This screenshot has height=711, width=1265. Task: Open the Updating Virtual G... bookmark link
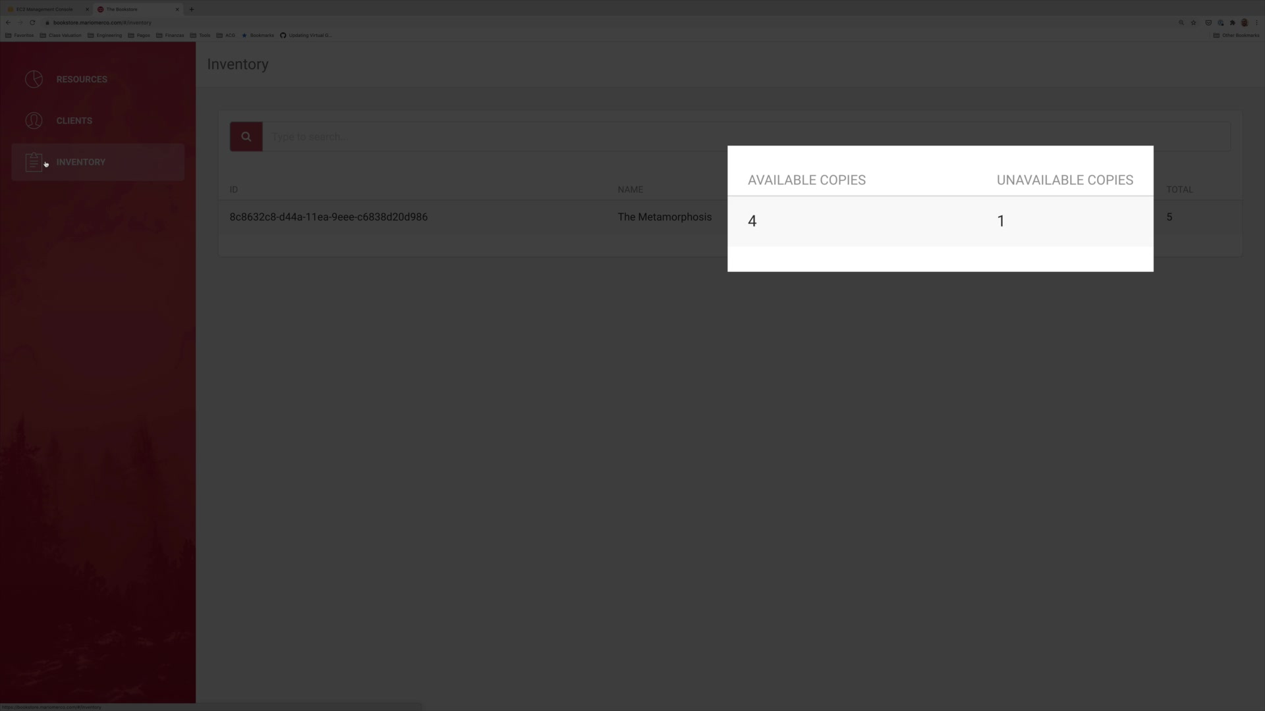coord(306,36)
